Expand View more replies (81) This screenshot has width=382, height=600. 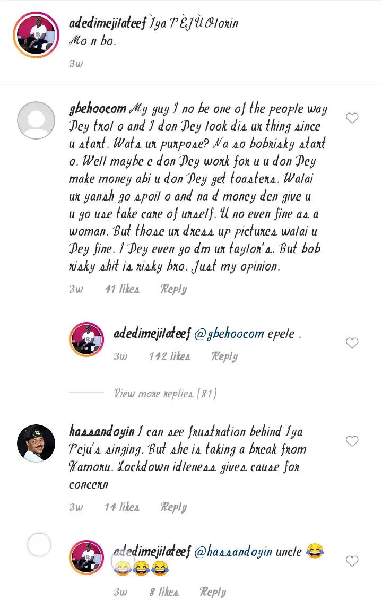[x=165, y=393]
